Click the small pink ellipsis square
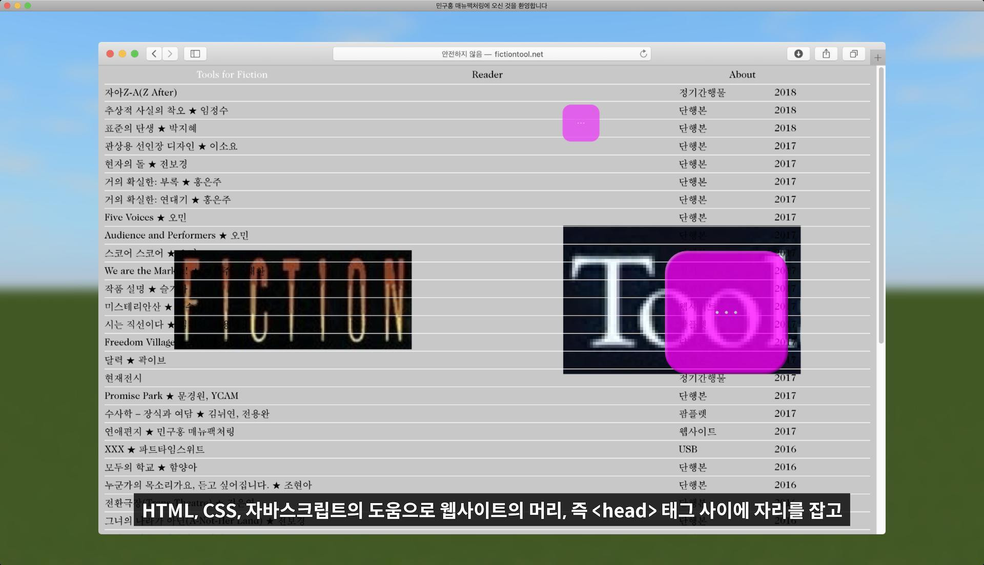984x565 pixels. 581,123
